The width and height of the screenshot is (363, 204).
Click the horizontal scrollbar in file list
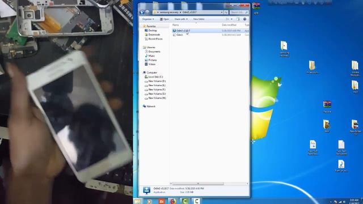[198, 184]
